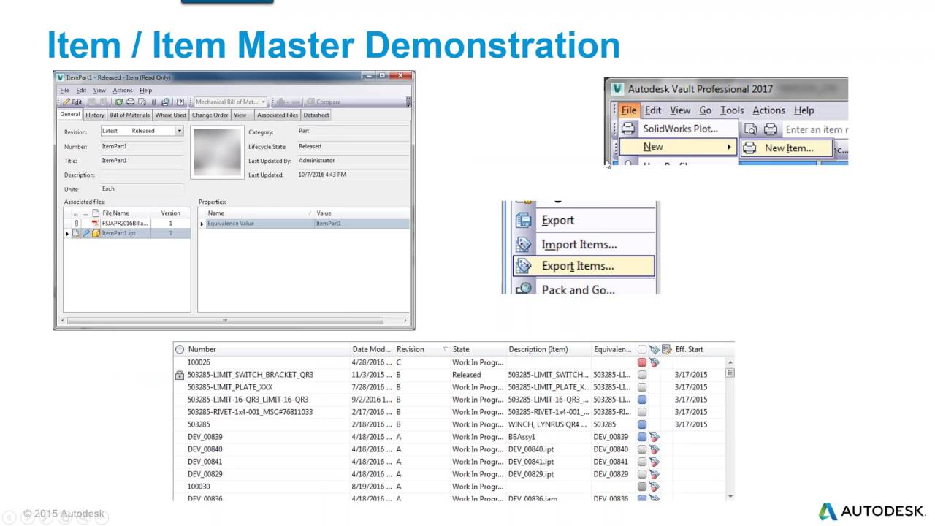The width and height of the screenshot is (935, 526).
Task: Click the Name column sort arrow in Properties
Action: pos(310,213)
